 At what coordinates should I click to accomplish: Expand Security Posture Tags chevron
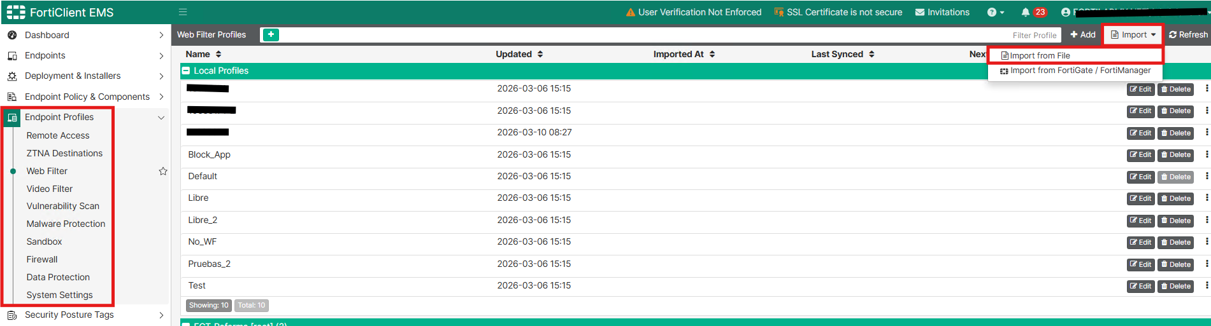(x=161, y=315)
